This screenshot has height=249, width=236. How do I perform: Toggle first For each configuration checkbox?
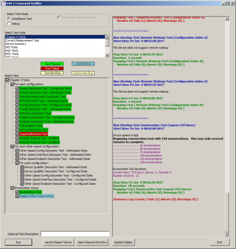[x=12, y=84]
